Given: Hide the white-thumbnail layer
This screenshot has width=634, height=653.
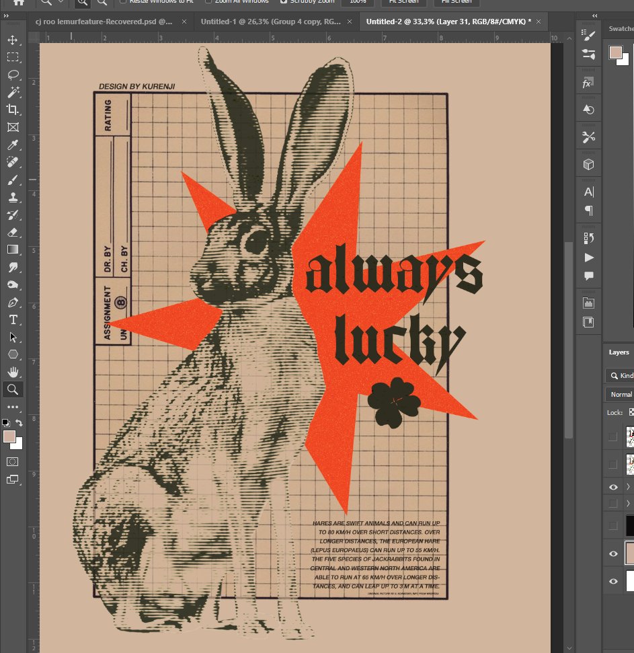Looking at the screenshot, I should click(613, 581).
